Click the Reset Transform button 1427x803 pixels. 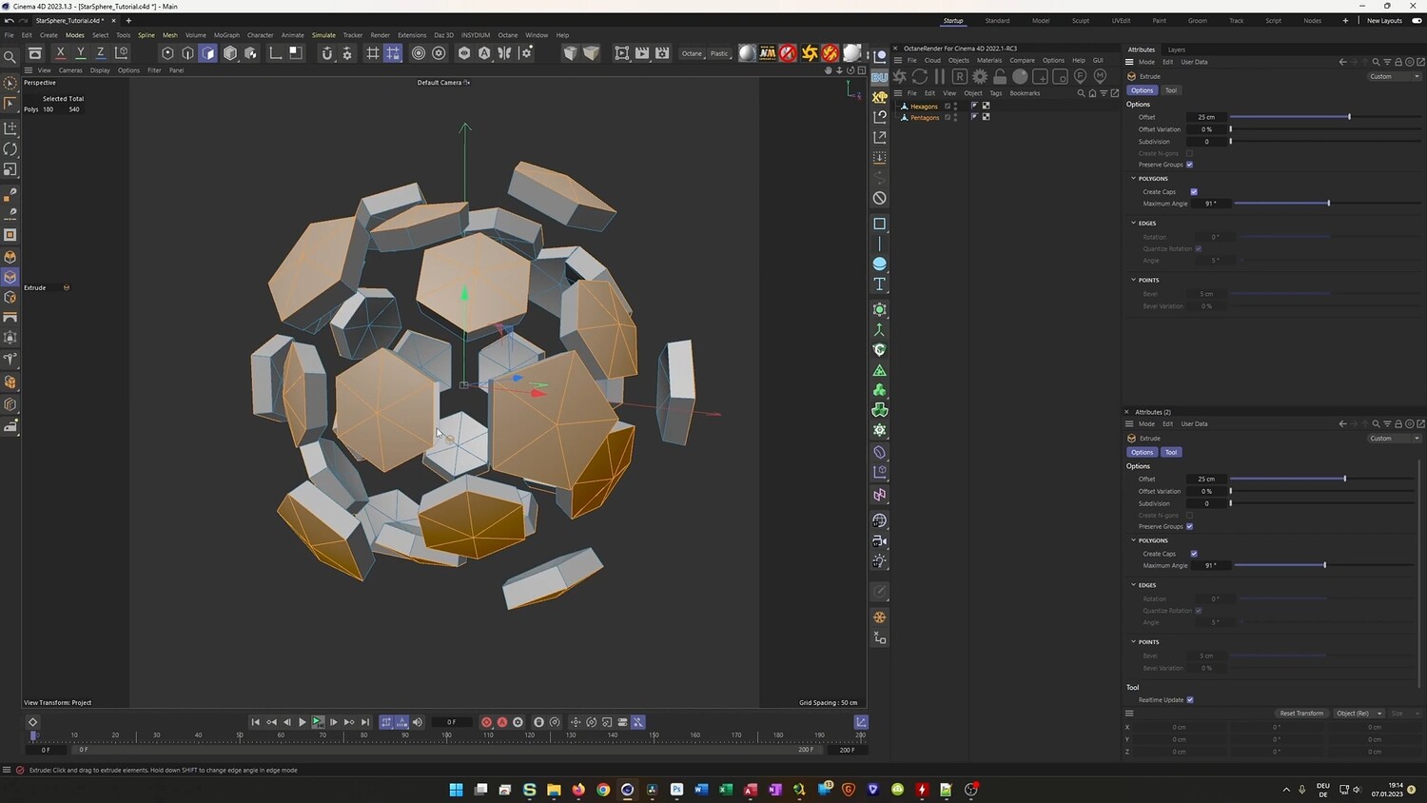tap(1301, 714)
